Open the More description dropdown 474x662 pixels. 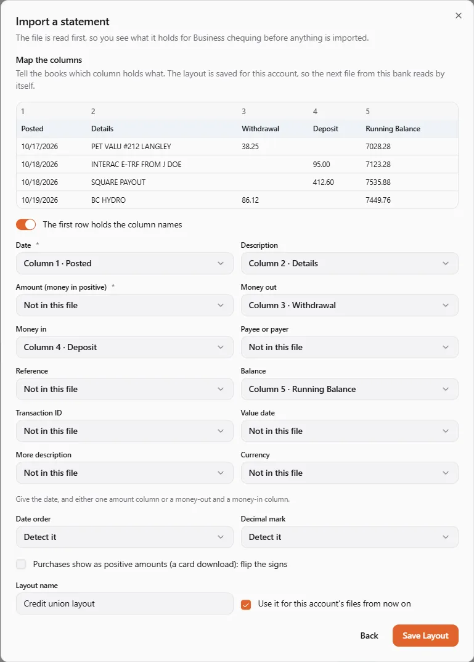tap(125, 473)
